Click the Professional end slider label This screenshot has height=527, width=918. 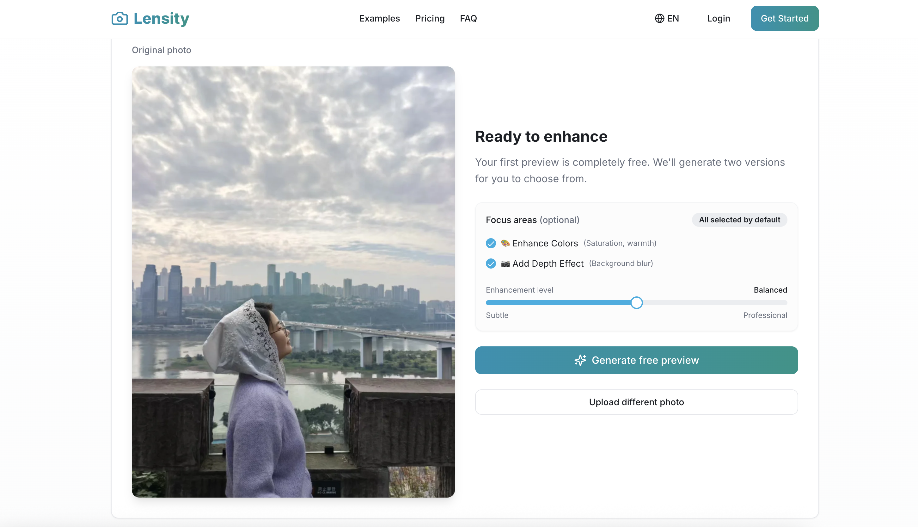[765, 315]
